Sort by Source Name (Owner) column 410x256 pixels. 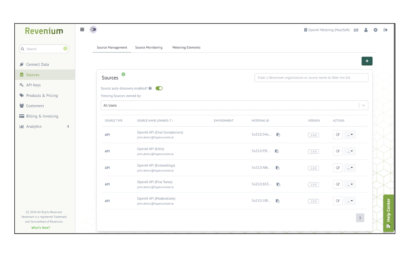coord(155,121)
